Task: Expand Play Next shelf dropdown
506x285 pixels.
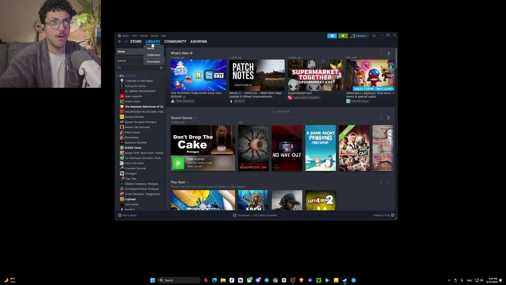Action: pos(187,182)
